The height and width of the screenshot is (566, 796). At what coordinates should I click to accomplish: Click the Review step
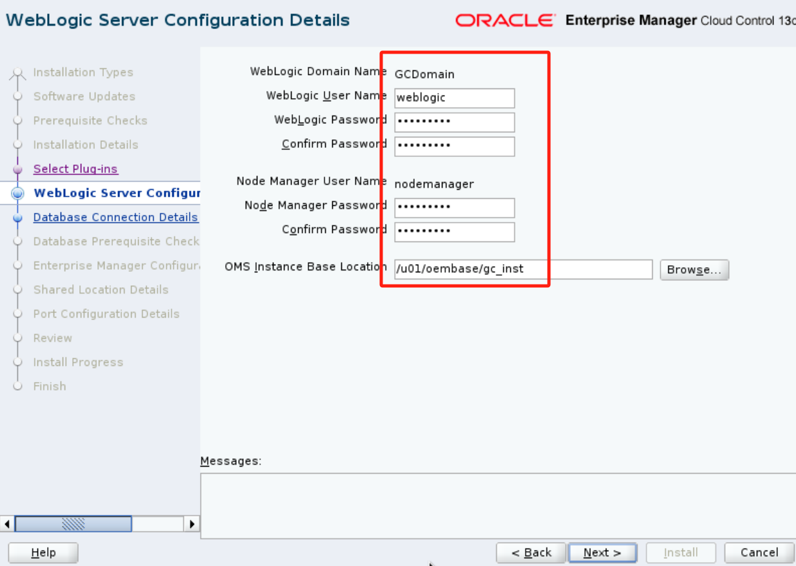pyautogui.click(x=53, y=338)
